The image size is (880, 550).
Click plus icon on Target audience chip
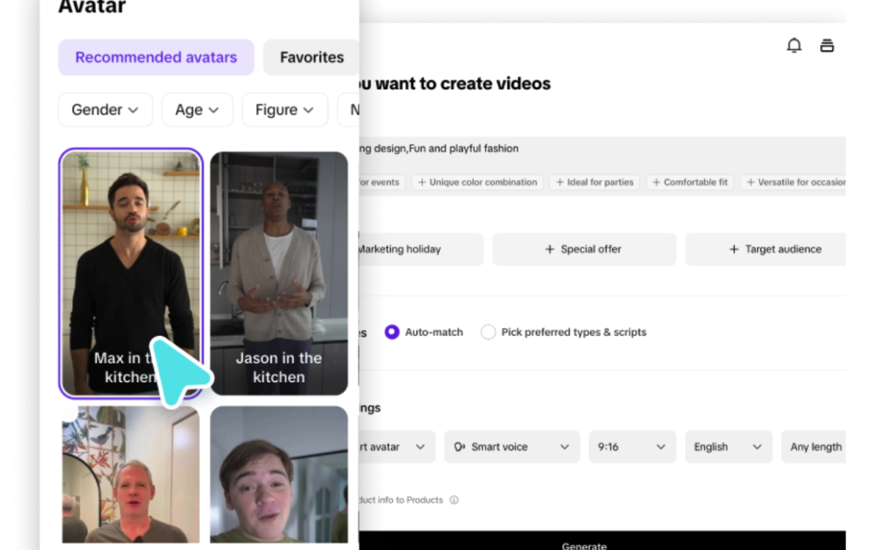[x=734, y=249]
